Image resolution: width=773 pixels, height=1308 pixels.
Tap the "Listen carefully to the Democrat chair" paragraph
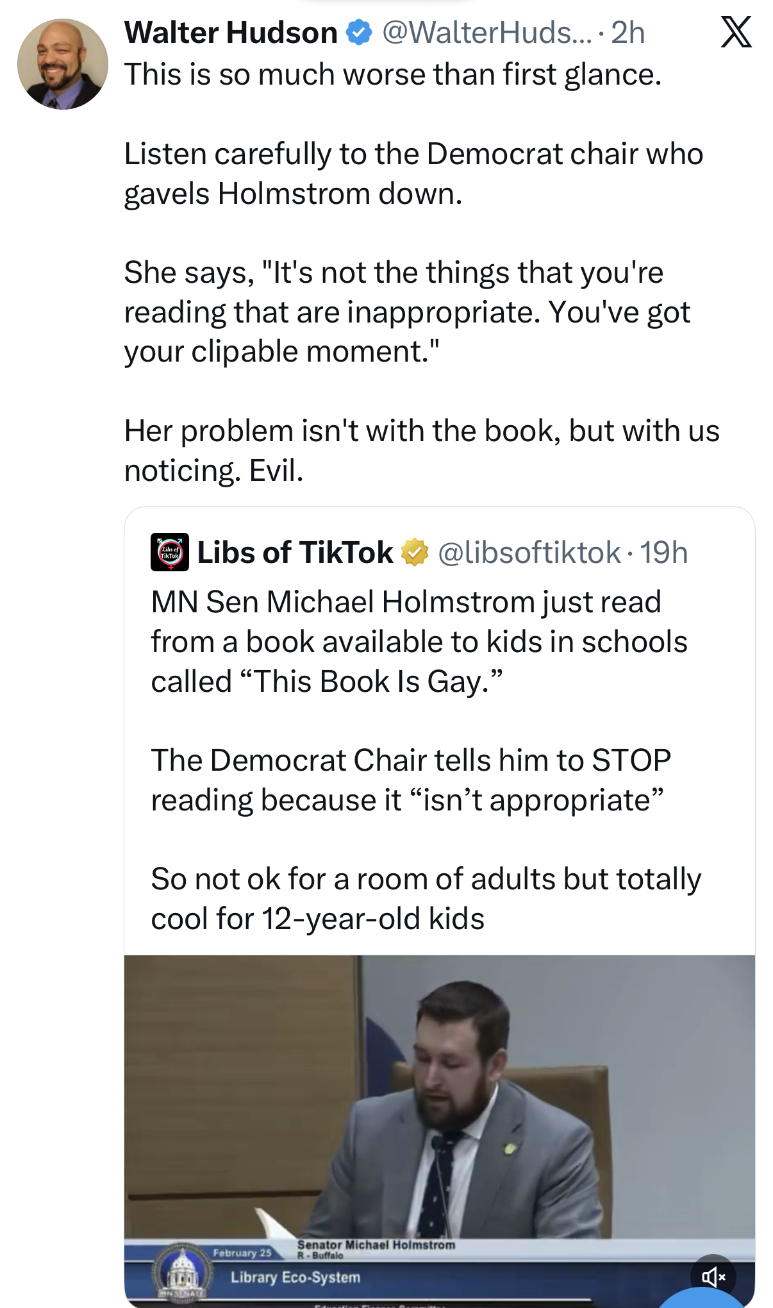[x=413, y=174]
